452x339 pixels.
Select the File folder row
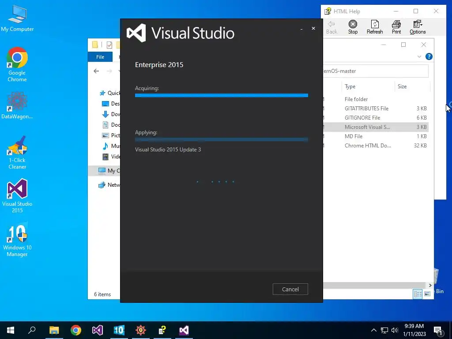(376, 99)
